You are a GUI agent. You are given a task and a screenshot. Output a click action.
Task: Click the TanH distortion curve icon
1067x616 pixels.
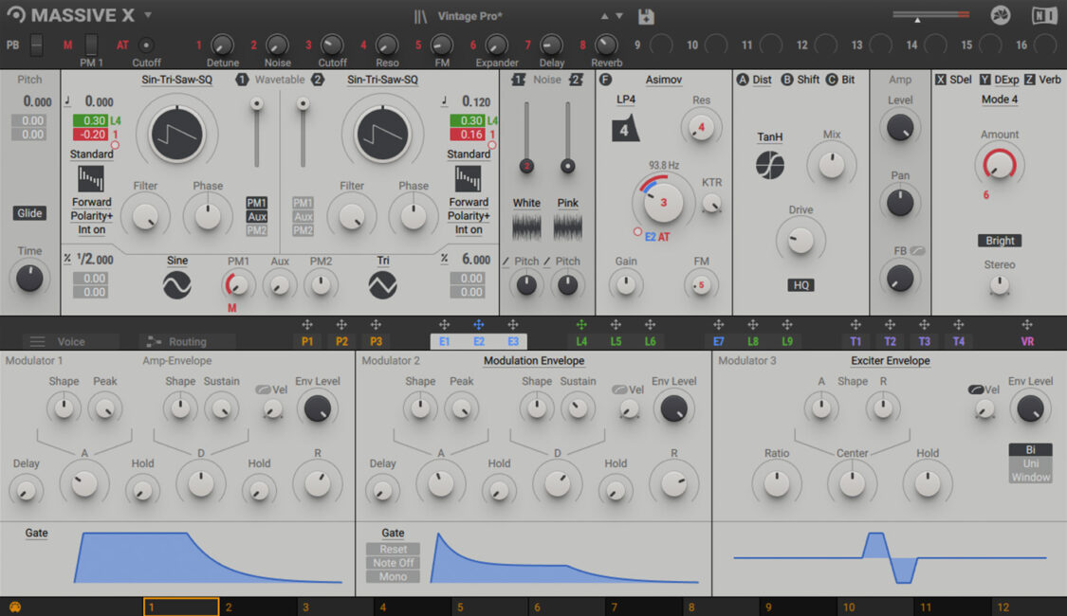[770, 166]
